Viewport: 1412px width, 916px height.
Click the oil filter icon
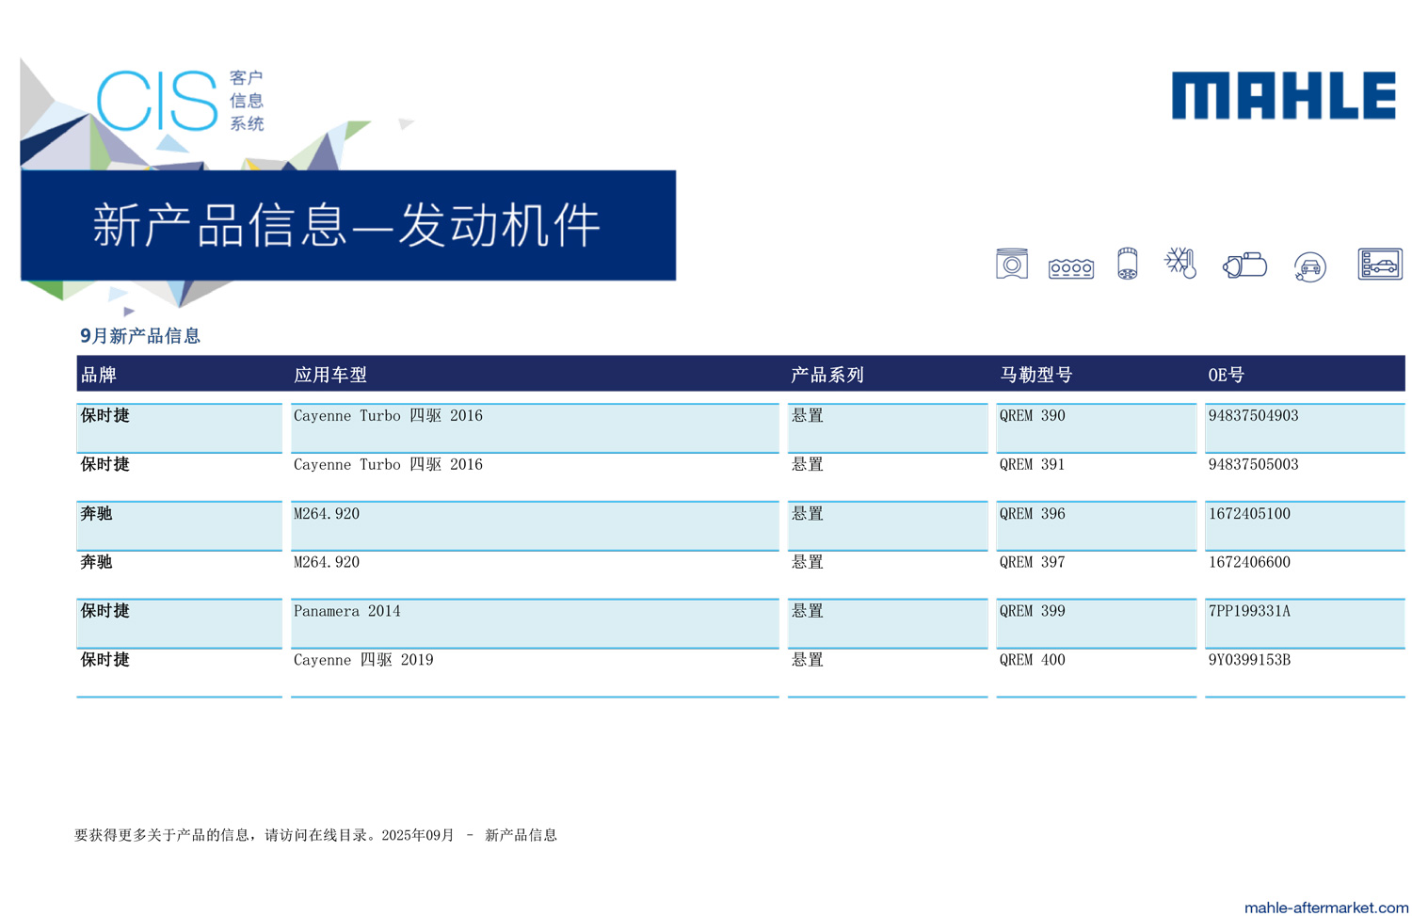[1127, 265]
